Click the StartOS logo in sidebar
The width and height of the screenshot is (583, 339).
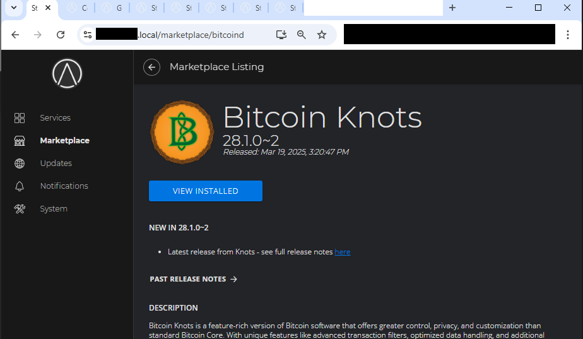[x=67, y=74]
